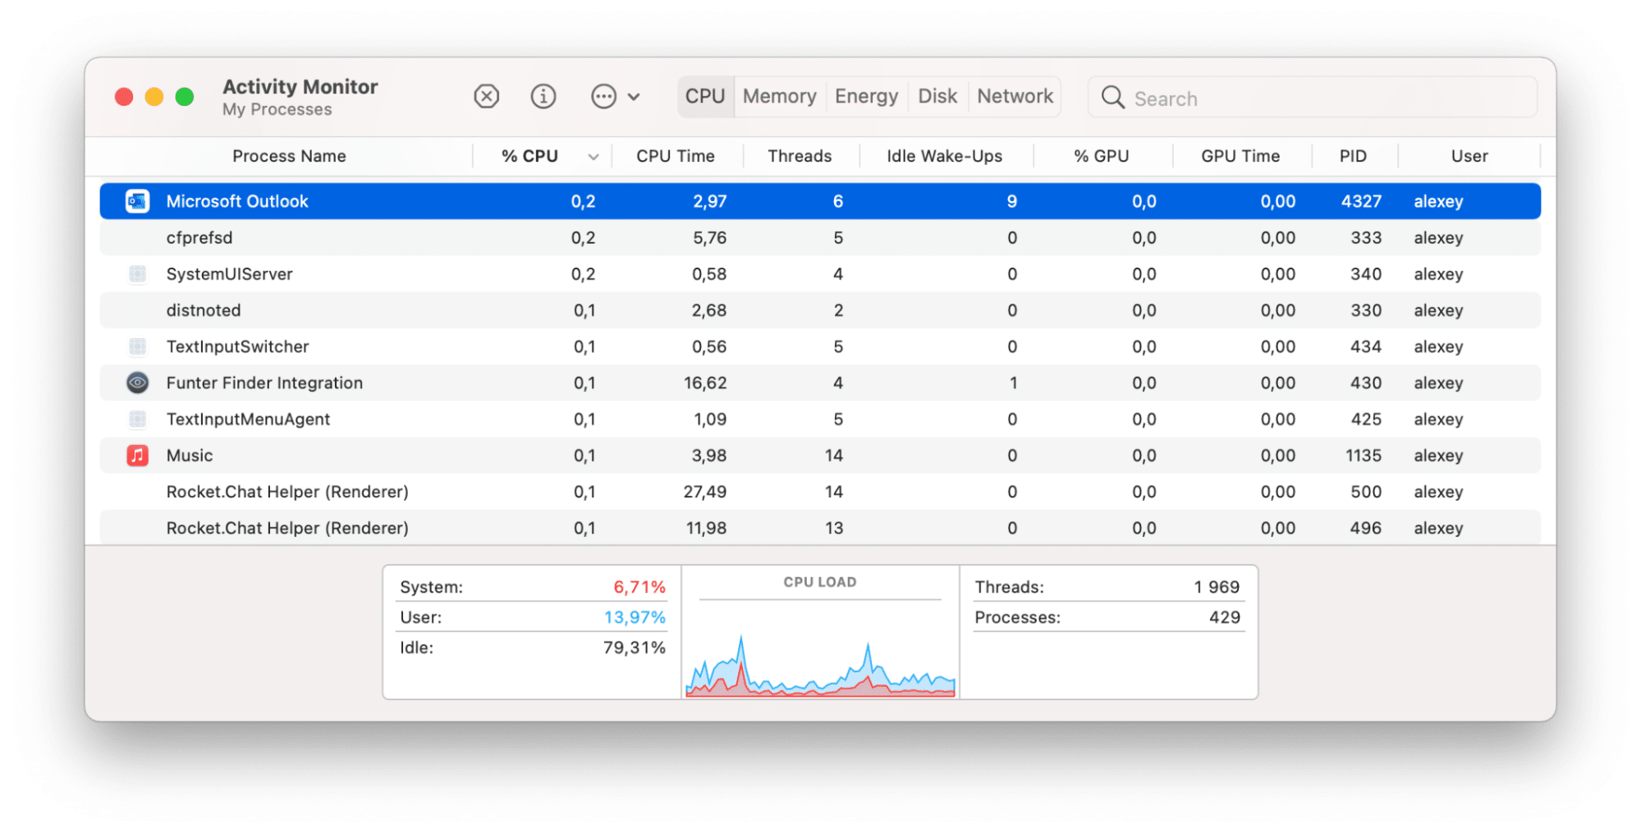Switch to the Network tab
1641x834 pixels.
pos(1015,97)
